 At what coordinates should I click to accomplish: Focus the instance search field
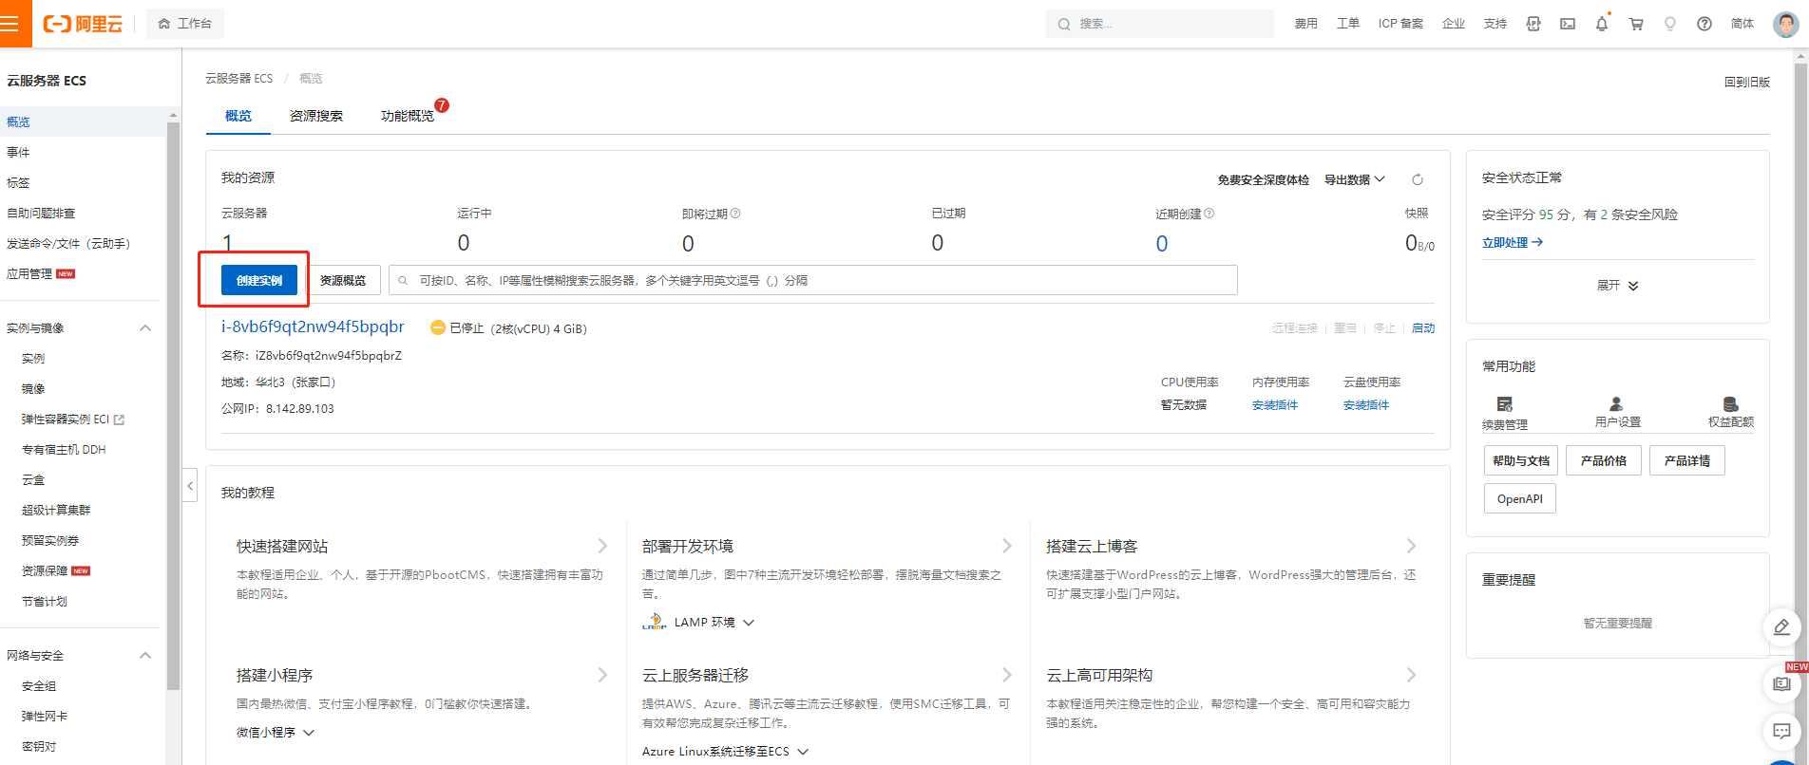(812, 280)
